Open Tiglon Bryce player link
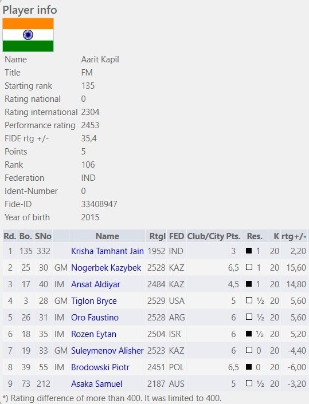 93,301
